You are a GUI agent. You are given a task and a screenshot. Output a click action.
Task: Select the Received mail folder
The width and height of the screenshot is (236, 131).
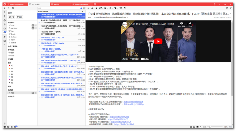[x=14, y=28]
